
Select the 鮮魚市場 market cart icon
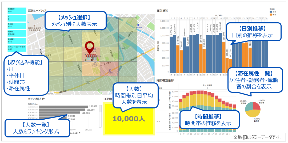(34, 26)
